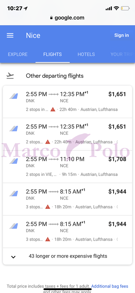Open the hamburger menu icon

(x=10, y=35)
